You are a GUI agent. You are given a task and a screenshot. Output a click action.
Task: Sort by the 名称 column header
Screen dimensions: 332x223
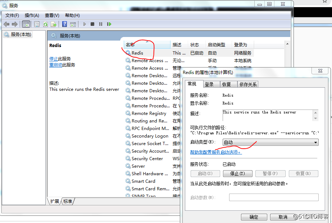(147, 45)
